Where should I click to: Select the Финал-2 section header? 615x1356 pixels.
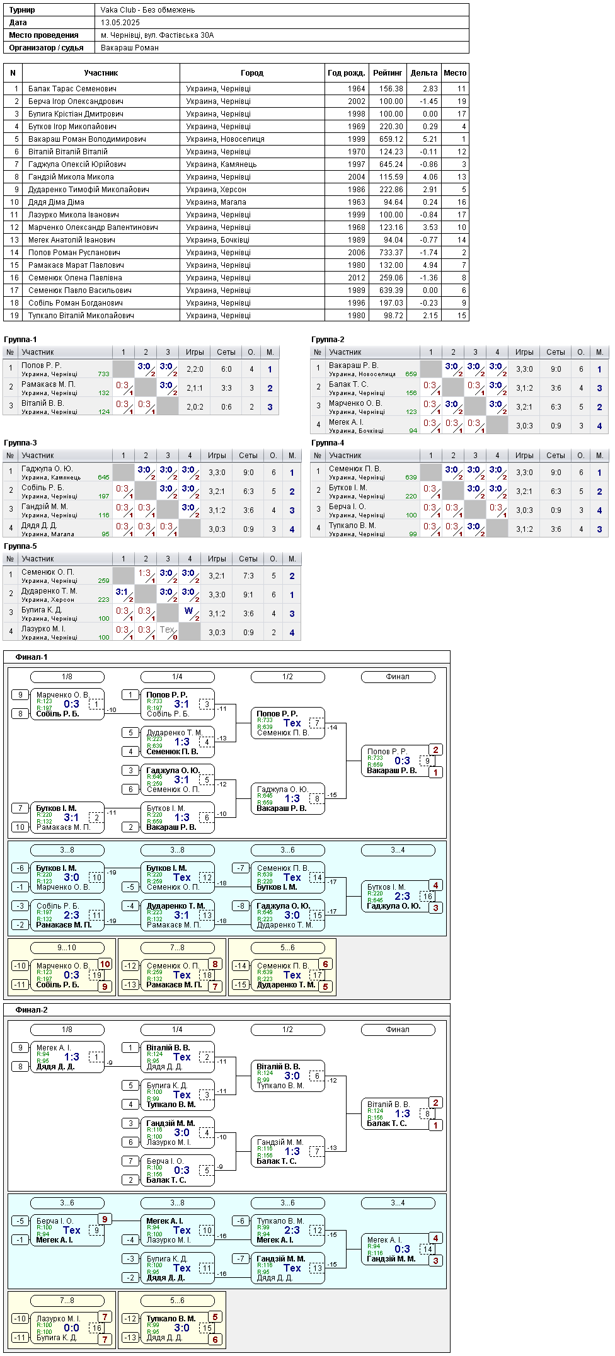tap(32, 1010)
